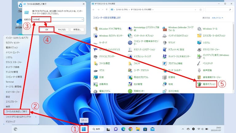Open BitLocker ドライブ暗号化 in Control Panel
Viewport: 236px width, 133px height.
(108, 29)
